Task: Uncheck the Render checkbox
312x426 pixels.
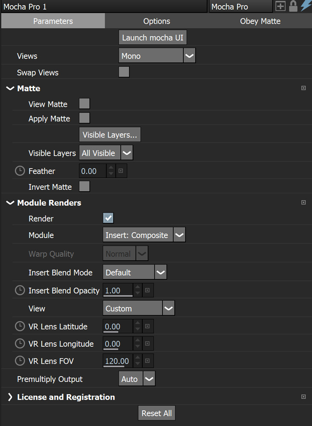Action: coord(108,218)
